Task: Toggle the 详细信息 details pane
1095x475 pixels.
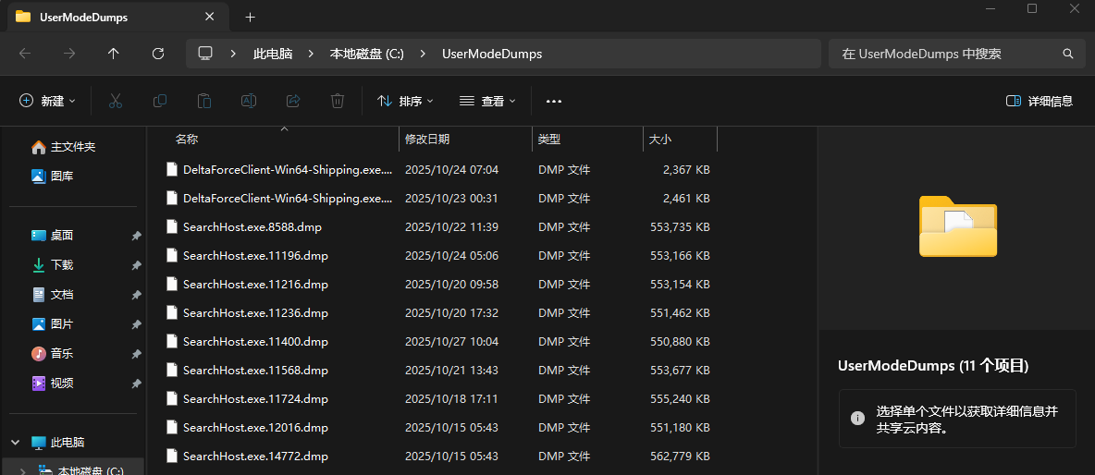Action: (x=1040, y=101)
